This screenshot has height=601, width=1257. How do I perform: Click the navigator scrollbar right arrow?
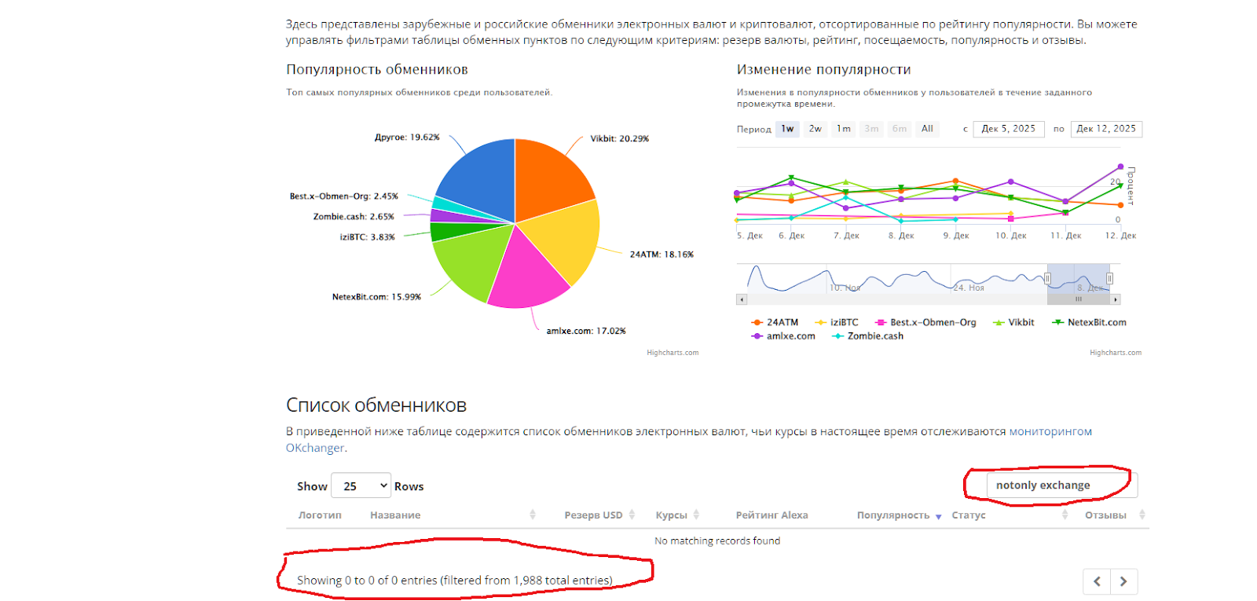[1116, 299]
